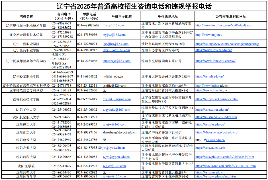The width and height of the screenshot is (268, 180).
Task: Select the 沈阳工业大学 school name cell
Action: 26,110
